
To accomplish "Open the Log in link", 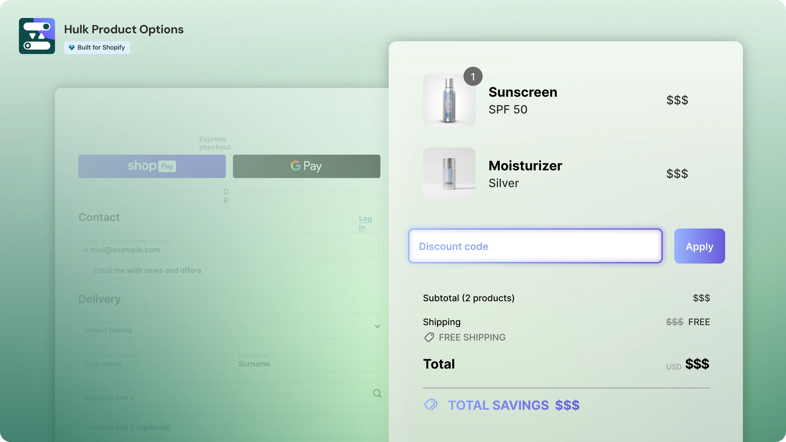I will 365,223.
